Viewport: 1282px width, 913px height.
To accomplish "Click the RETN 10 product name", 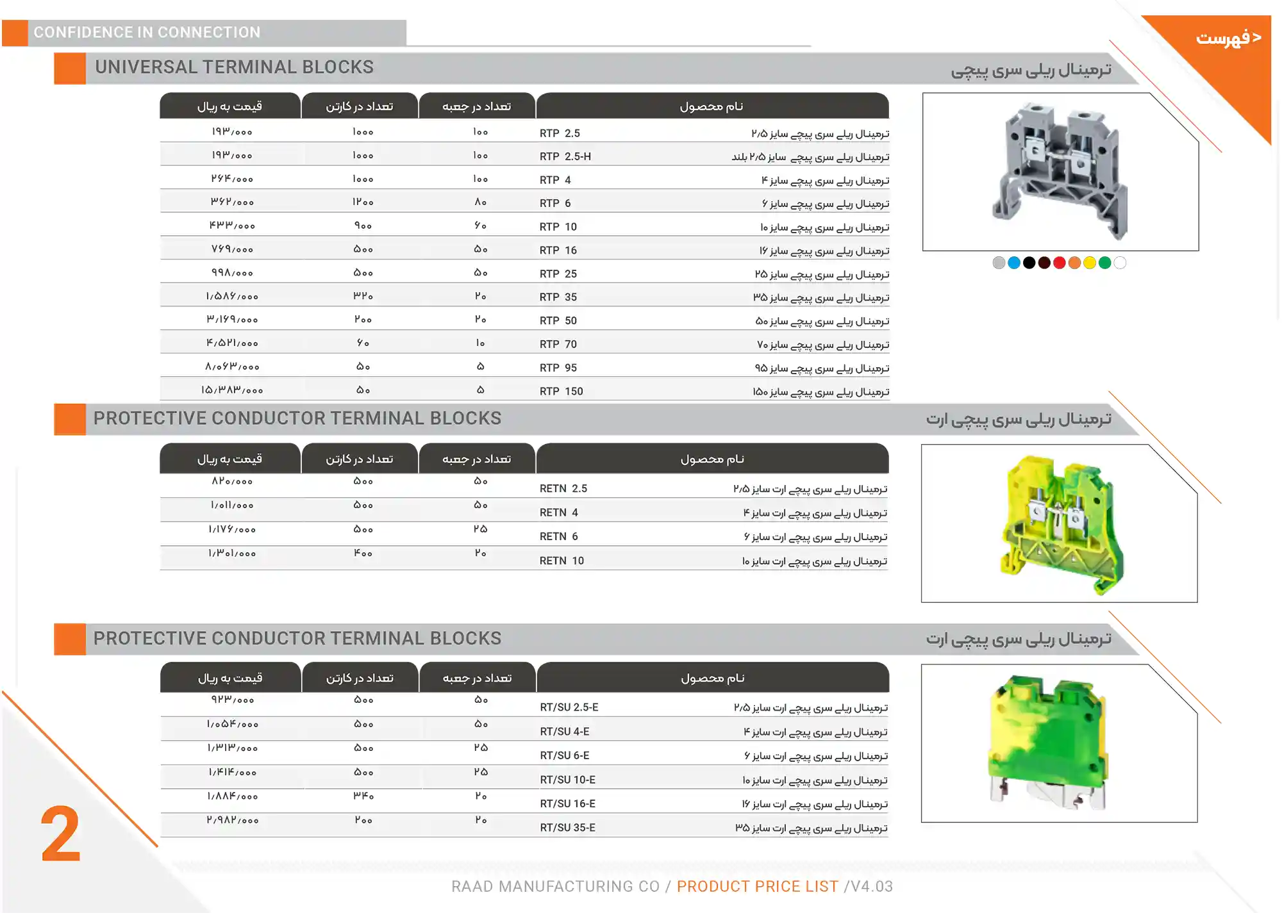I will coord(560,561).
